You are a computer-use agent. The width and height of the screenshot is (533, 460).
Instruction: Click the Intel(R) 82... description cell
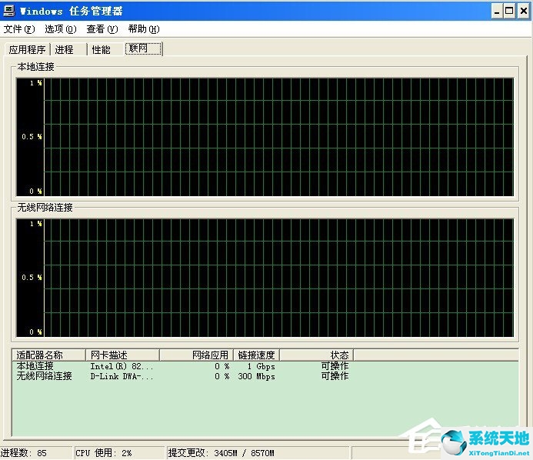click(122, 366)
